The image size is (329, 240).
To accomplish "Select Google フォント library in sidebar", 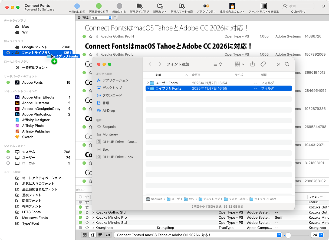I will point(35,47).
